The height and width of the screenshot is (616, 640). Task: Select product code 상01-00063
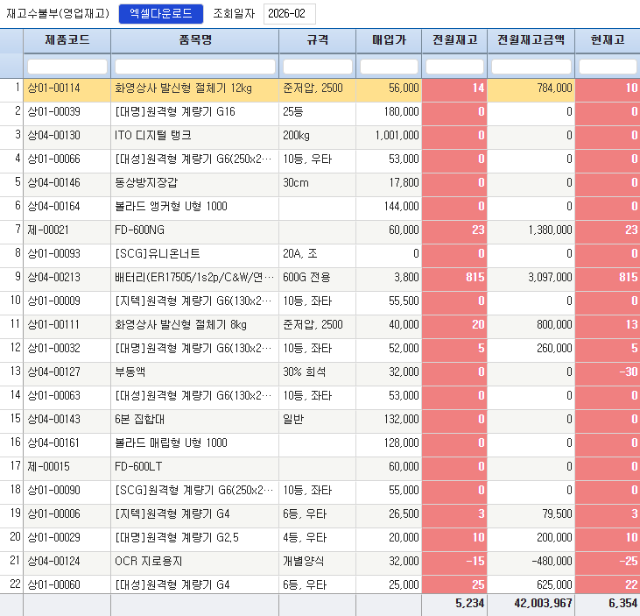click(x=54, y=396)
